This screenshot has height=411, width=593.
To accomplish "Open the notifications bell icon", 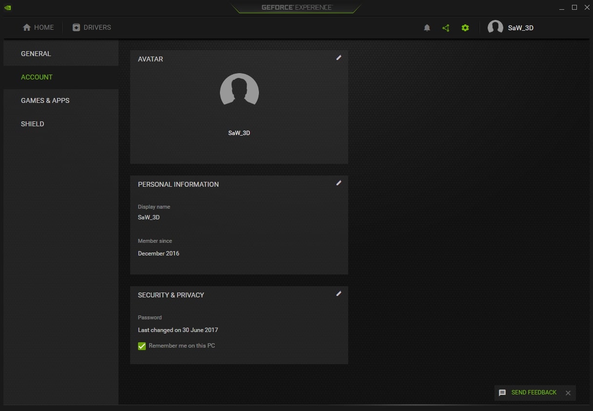I will coord(427,28).
